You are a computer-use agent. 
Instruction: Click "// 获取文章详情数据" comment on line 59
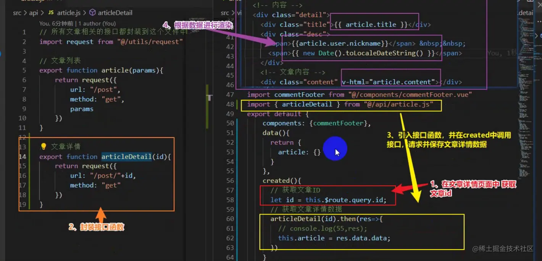pos(306,209)
